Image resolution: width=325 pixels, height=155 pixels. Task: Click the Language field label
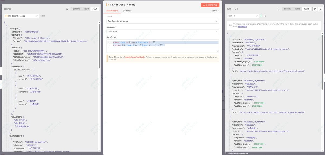[x=111, y=27]
